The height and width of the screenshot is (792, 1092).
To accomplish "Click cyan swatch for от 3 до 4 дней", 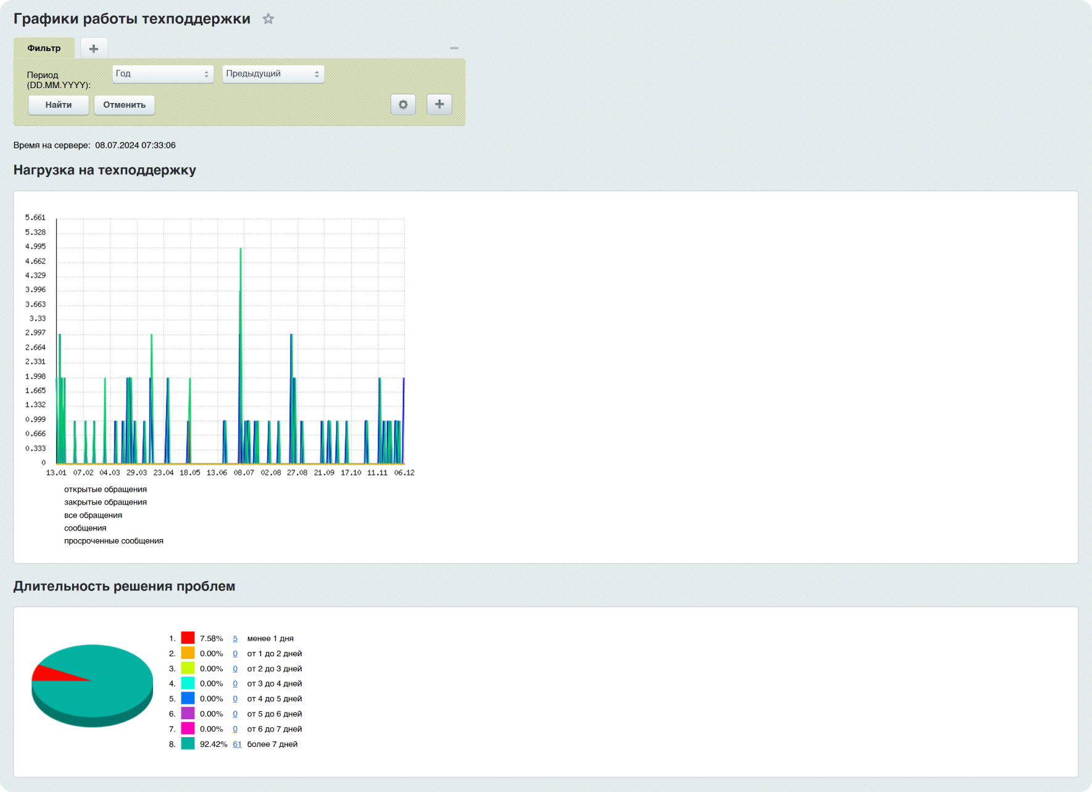I will 188,683.
